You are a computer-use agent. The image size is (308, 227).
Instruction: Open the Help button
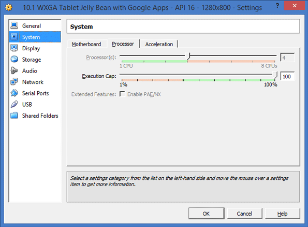pyautogui.click(x=283, y=214)
